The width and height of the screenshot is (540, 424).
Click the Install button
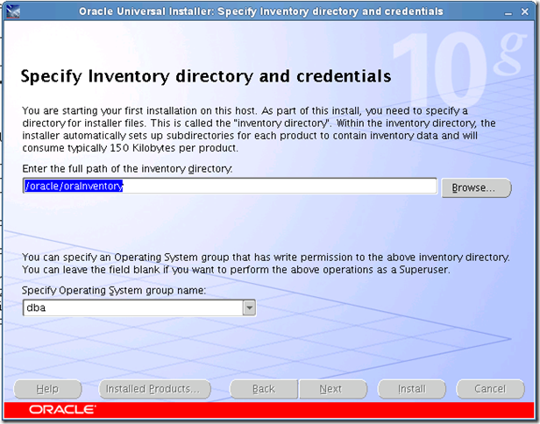pyautogui.click(x=412, y=389)
